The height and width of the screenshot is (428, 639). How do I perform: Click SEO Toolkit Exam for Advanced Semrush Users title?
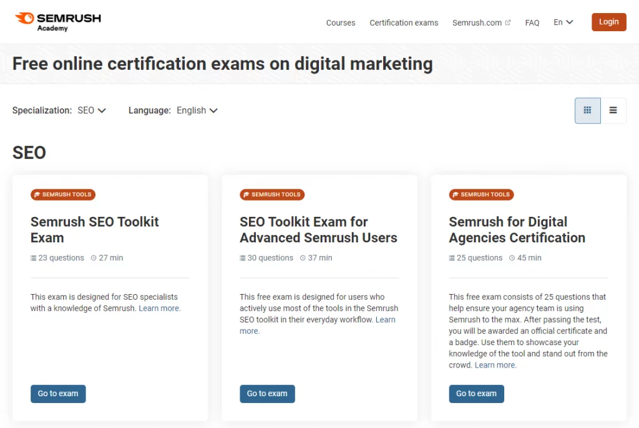[x=318, y=230]
